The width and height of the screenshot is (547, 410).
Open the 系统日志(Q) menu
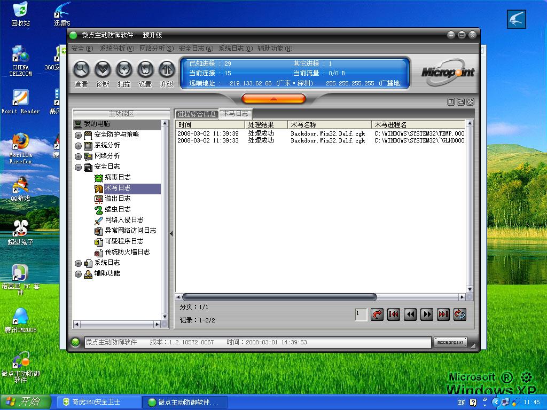pos(235,49)
